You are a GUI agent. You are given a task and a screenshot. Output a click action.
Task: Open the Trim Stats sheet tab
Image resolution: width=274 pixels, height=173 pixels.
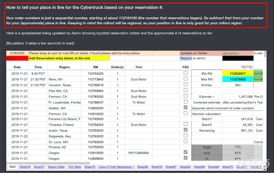coord(74,167)
